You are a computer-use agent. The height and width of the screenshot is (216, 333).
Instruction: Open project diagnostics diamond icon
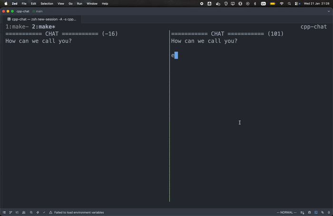[x=38, y=212]
